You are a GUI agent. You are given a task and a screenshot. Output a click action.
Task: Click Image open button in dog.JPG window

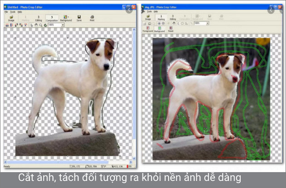point(148,17)
